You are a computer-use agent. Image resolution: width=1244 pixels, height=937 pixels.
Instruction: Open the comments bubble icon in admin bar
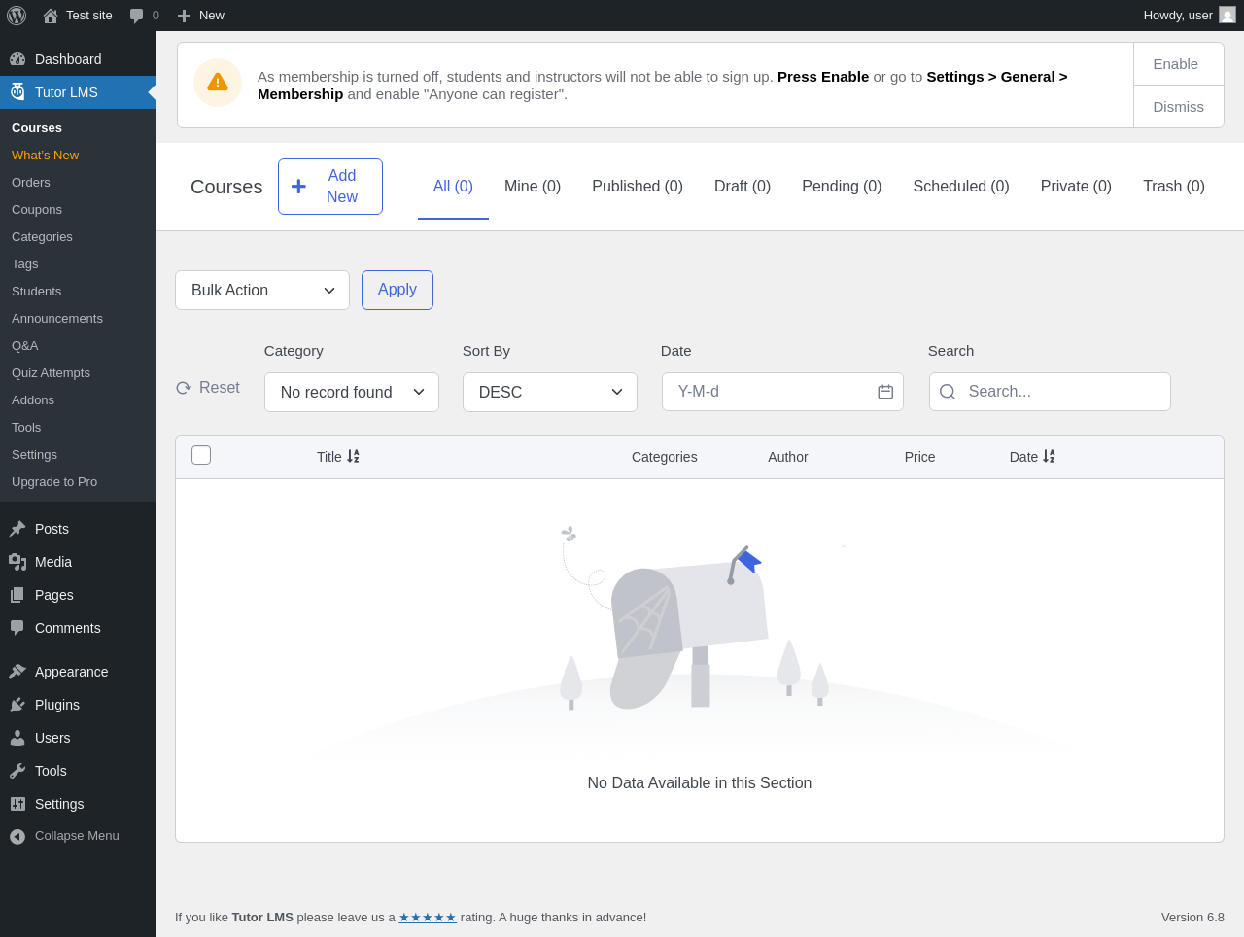137,16
